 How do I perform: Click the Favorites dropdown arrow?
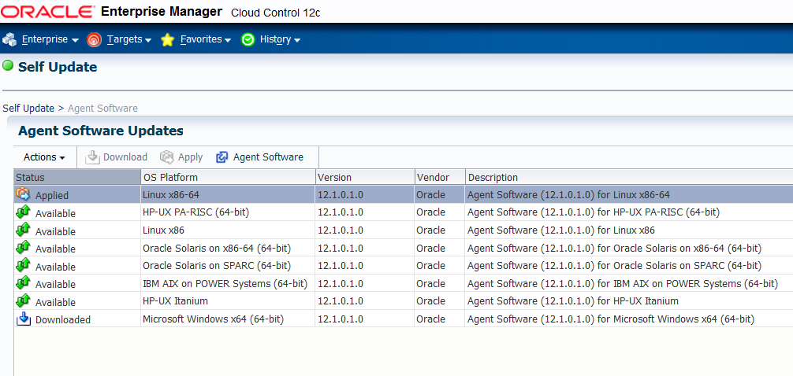pyautogui.click(x=228, y=40)
